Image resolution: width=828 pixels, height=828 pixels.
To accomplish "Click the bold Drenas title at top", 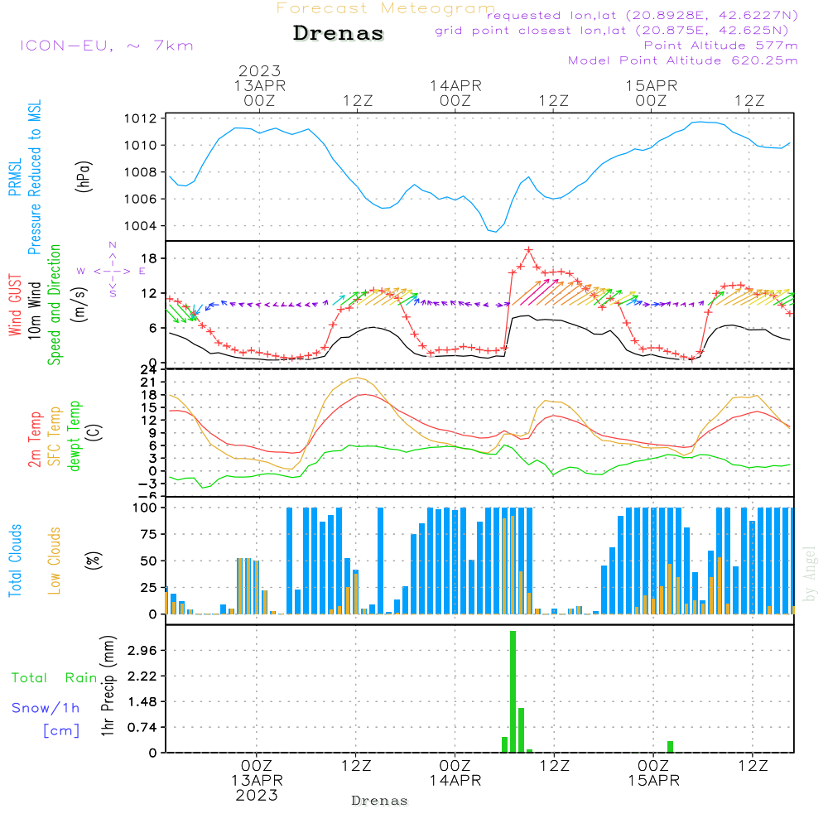I will coord(339,34).
